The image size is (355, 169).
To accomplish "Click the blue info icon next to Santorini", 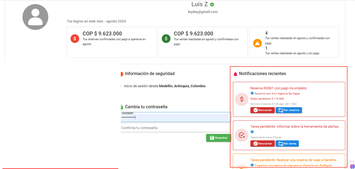I will 252,93.
